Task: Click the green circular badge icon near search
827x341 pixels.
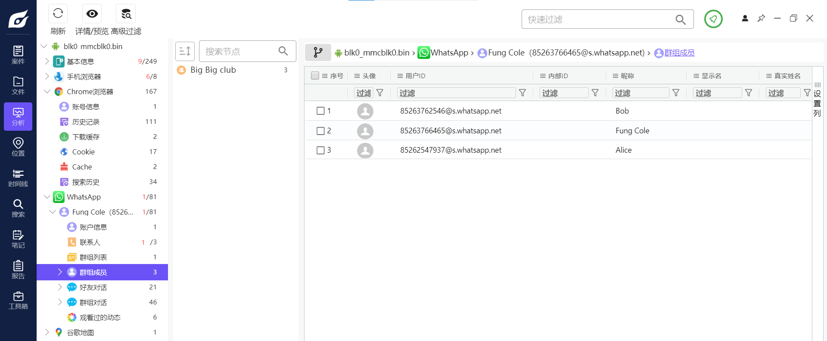Action: coord(713,19)
